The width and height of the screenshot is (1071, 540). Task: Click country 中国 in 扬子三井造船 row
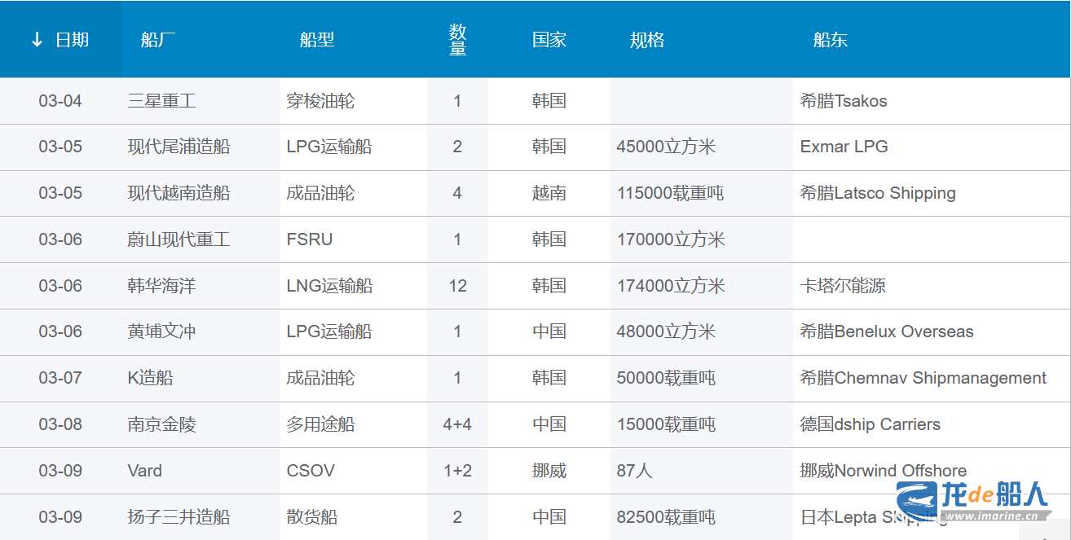click(x=549, y=517)
